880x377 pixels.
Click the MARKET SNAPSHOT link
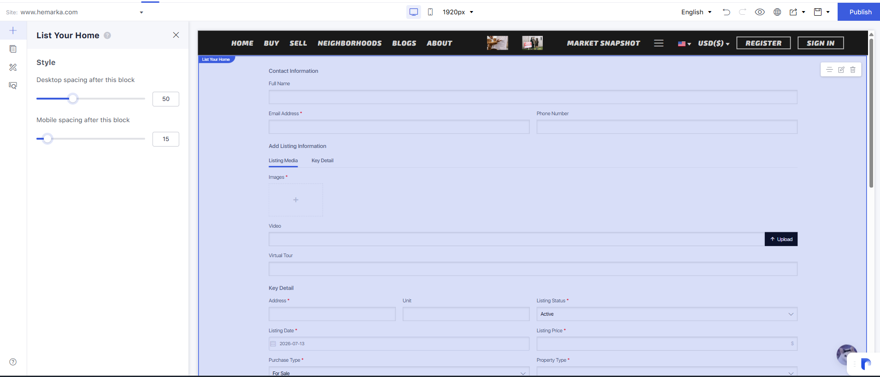(x=604, y=43)
